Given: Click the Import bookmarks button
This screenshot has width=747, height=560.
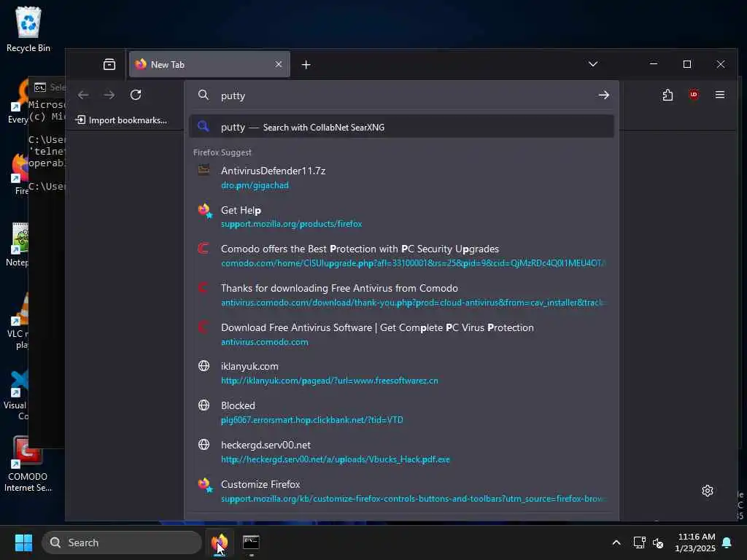Looking at the screenshot, I should pyautogui.click(x=122, y=120).
